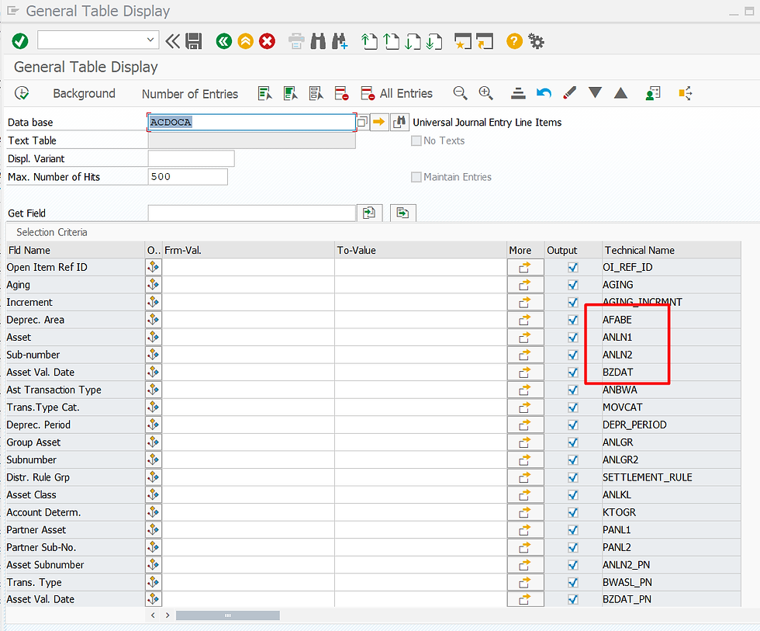The image size is (760, 631).
Task: Toggle Output checkbox for AFABE
Action: pos(573,320)
